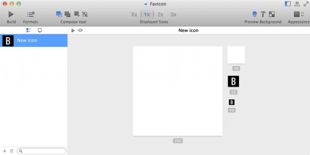Select the second Compose tool icon
Image resolution: width=310 pixels, height=155 pixels.
(x=67, y=14)
